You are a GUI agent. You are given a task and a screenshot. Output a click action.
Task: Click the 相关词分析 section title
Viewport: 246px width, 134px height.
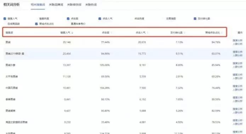12,5
